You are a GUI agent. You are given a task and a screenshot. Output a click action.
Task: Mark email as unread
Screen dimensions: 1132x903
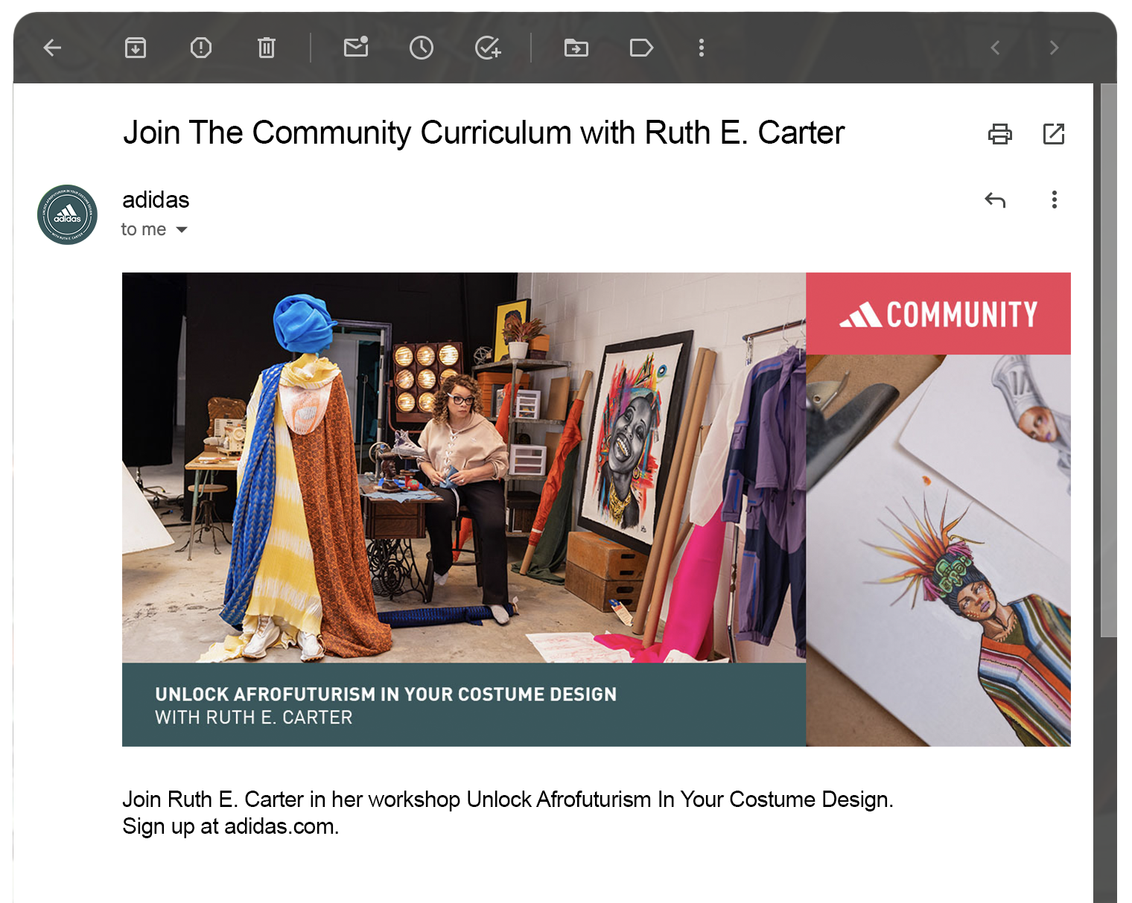(x=356, y=47)
